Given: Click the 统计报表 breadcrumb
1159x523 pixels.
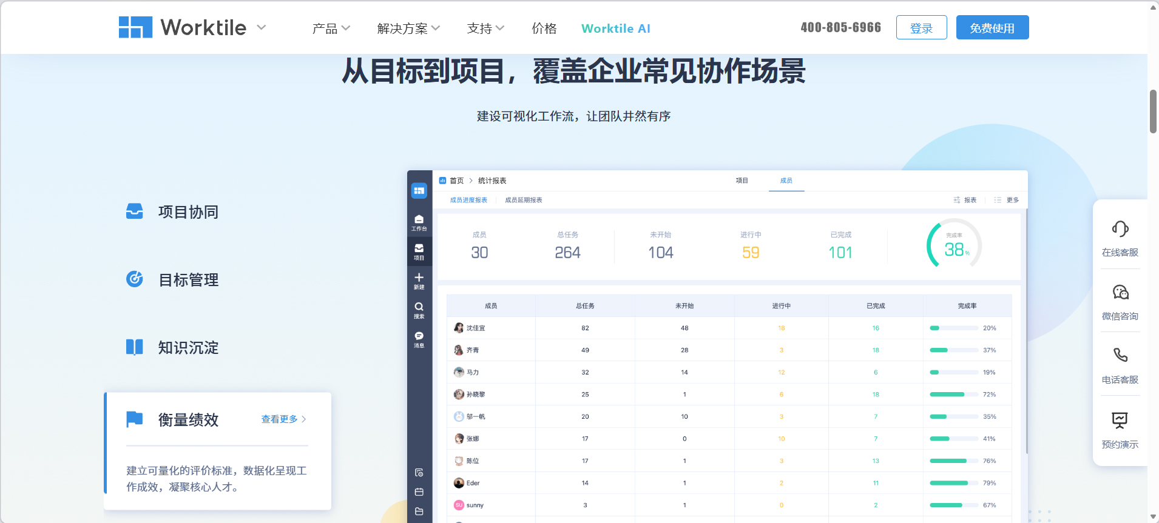Looking at the screenshot, I should click(492, 181).
